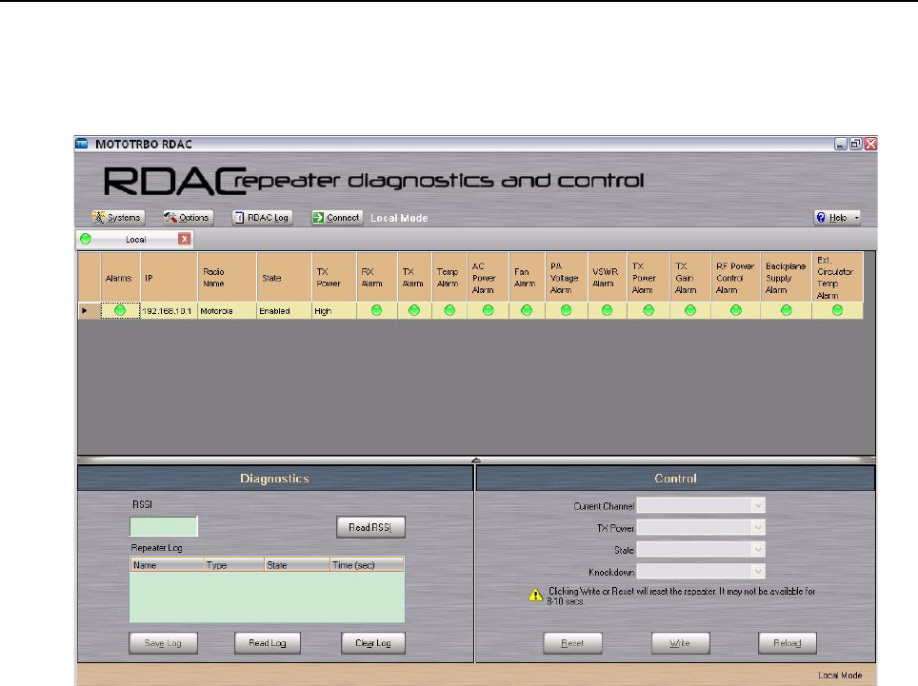
Task: Click the Fan Alarm column header
Action: (x=527, y=277)
